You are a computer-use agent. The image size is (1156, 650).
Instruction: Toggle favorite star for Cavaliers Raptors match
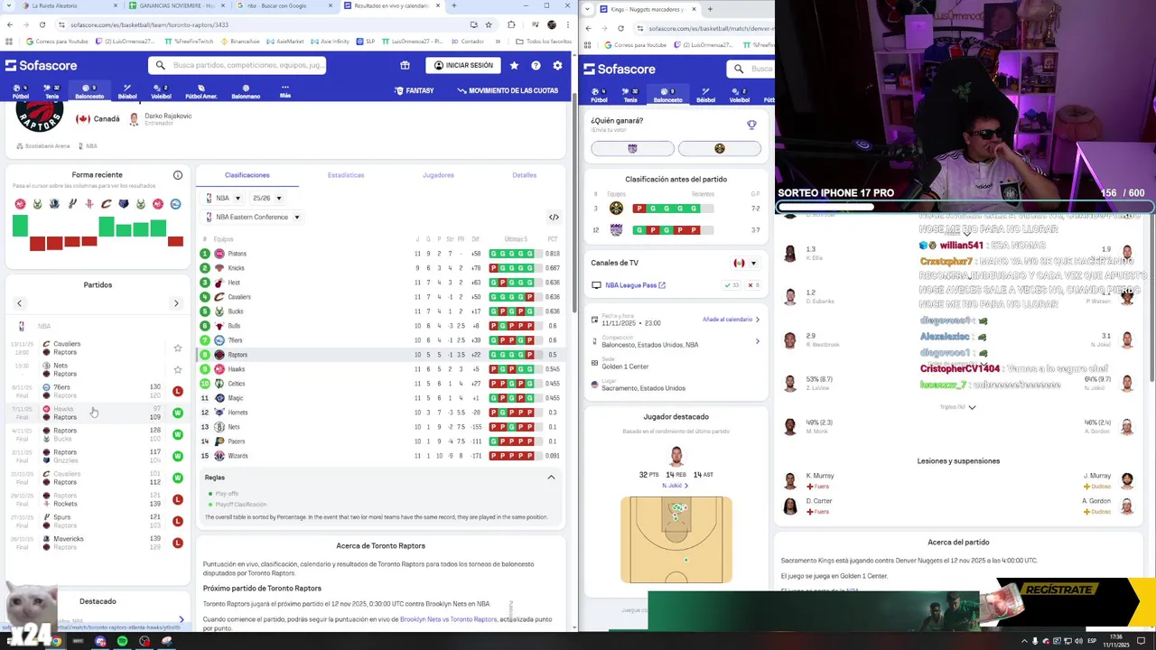tap(178, 348)
